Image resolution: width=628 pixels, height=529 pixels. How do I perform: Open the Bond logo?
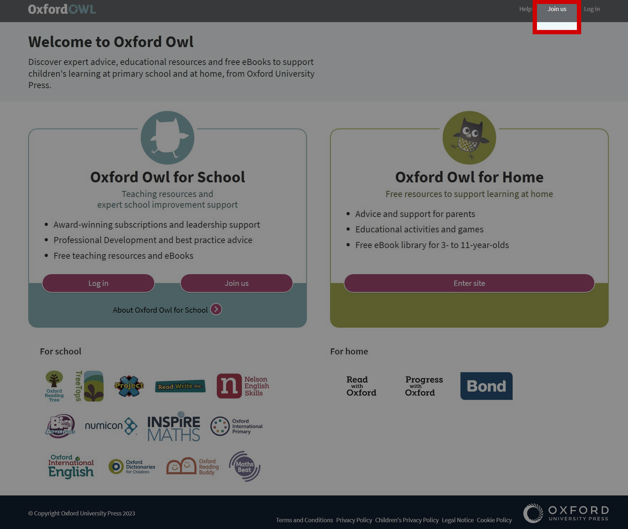pos(486,386)
